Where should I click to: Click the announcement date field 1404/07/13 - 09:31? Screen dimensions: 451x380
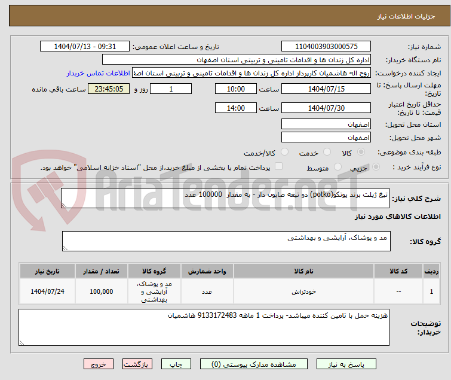click(85, 47)
